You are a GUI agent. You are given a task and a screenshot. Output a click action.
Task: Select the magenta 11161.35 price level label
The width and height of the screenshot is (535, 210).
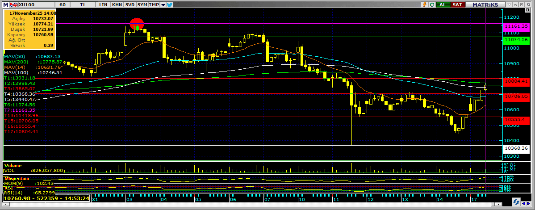click(515, 26)
